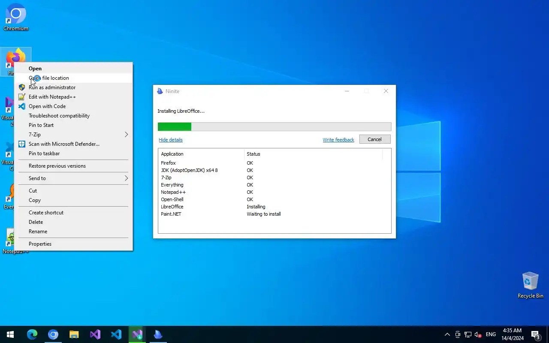Select the Firefox desktop shortcut icon

[x=16, y=57]
